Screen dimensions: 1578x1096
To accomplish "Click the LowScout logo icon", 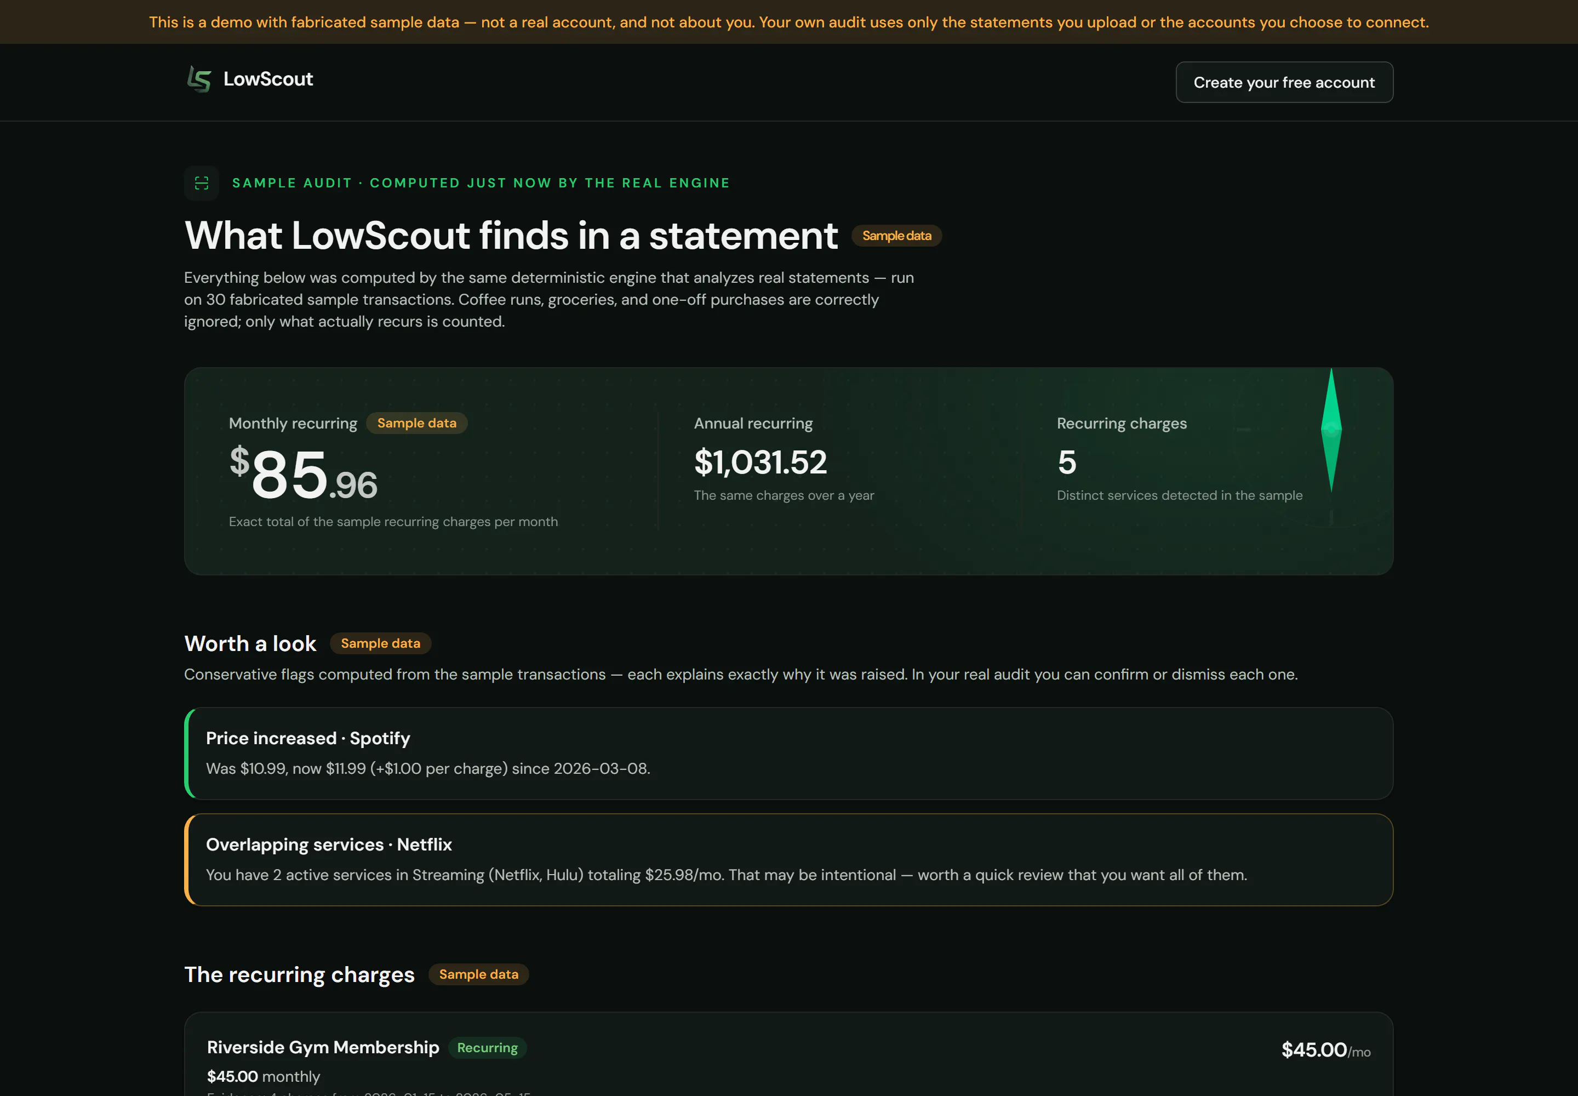I will 199,79.
